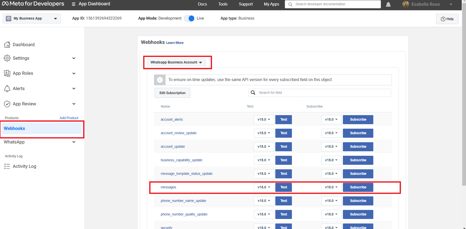The height and width of the screenshot is (229, 466).
Task: Click the Activity Log list icon
Action: (7, 166)
